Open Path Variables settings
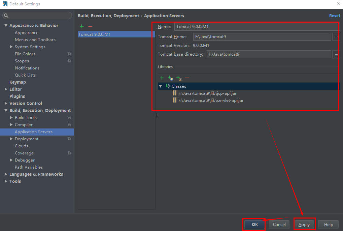The height and width of the screenshot is (231, 343). click(29, 167)
